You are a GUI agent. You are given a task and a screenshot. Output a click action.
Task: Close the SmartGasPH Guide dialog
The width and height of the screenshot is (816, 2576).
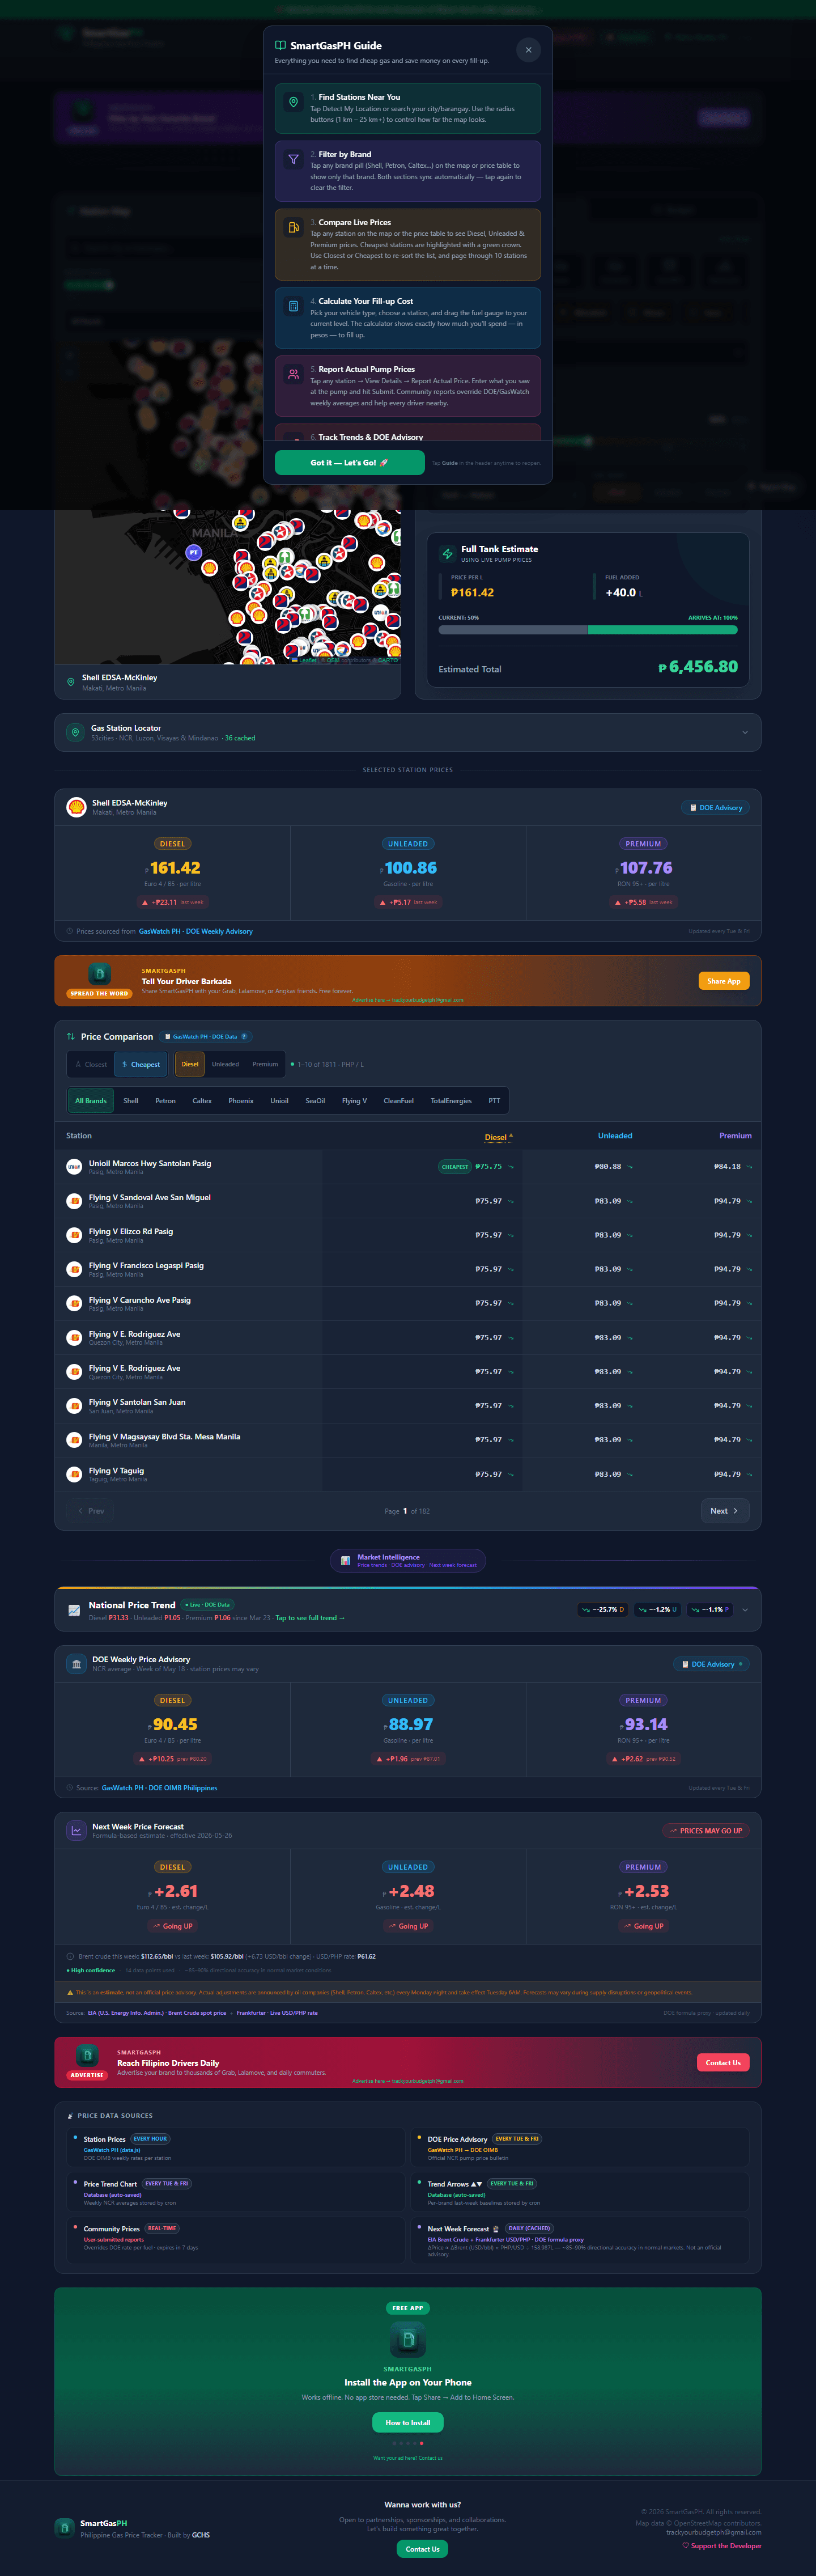pos(528,50)
